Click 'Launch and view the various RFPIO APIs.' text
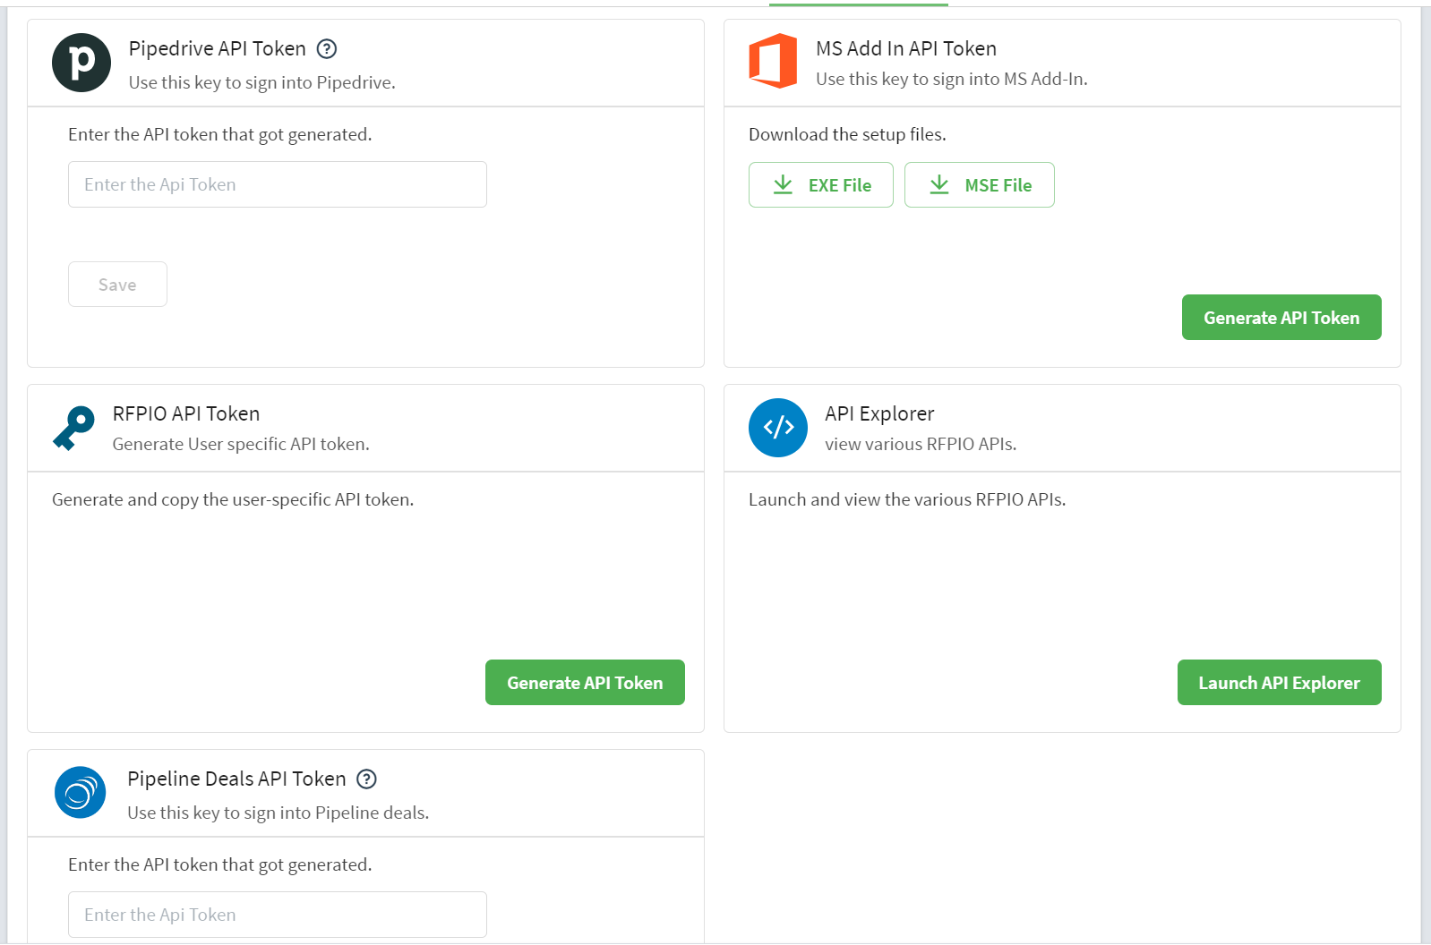The height and width of the screenshot is (945, 1431). 907,499
